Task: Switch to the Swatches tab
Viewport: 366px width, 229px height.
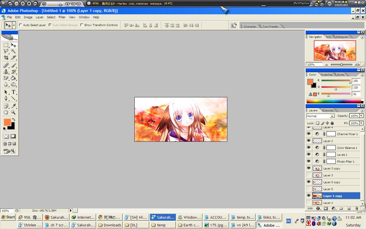Action: point(327,75)
